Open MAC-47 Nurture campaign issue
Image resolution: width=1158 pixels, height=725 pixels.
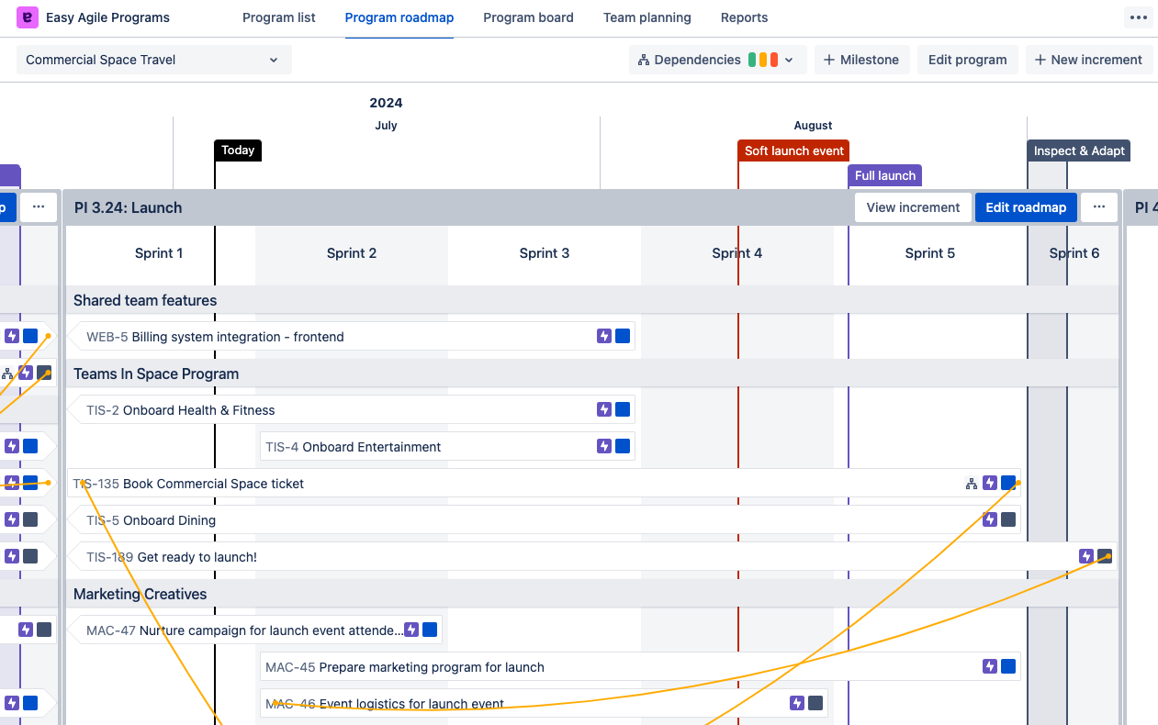pyautogui.click(x=254, y=630)
